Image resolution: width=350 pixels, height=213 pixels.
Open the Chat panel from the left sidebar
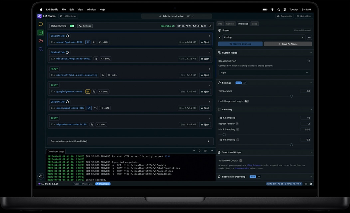coord(41,24)
